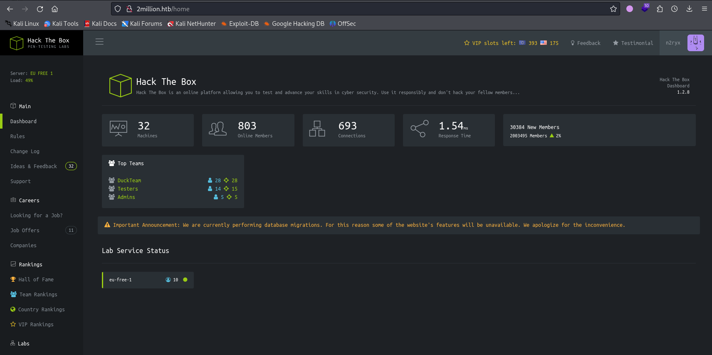Click the Ideas & Feedback 32 badge

71,166
